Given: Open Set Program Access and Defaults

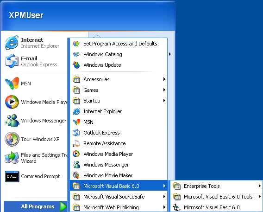Looking at the screenshot, I should coord(119,44).
